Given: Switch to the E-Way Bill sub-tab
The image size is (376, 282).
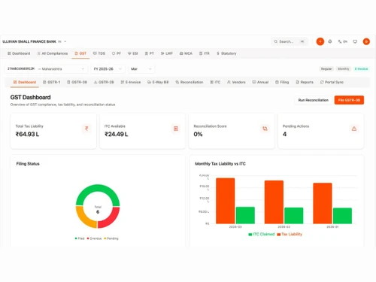Looking at the screenshot, I should pyautogui.click(x=158, y=82).
